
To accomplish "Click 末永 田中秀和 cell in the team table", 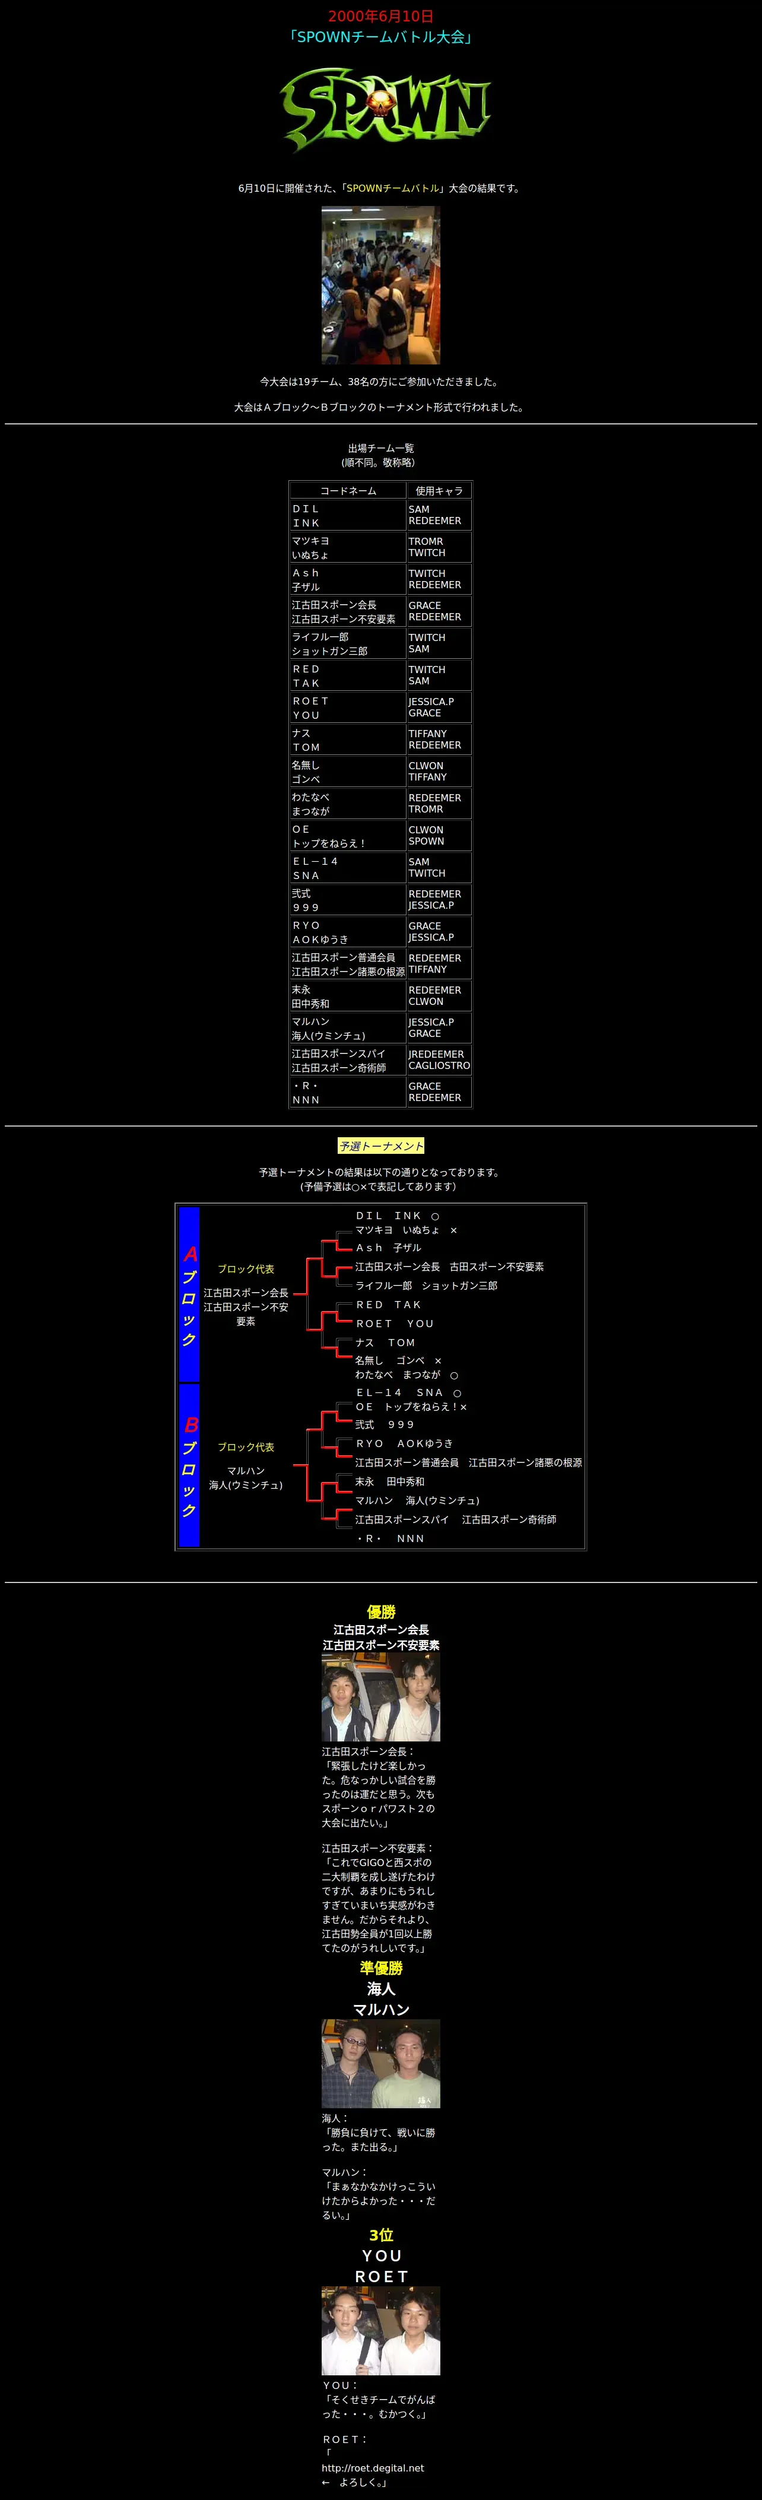I will 348,996.
